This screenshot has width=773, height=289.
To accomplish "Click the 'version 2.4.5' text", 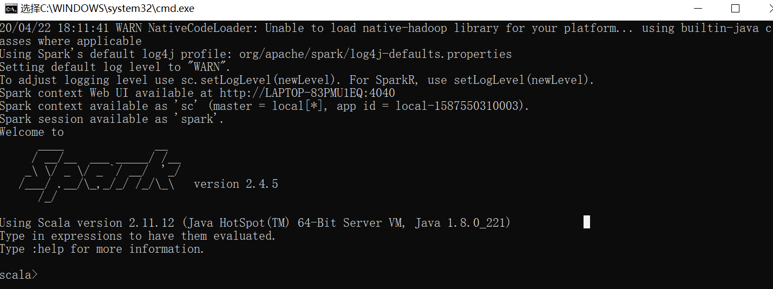I will 236,184.
